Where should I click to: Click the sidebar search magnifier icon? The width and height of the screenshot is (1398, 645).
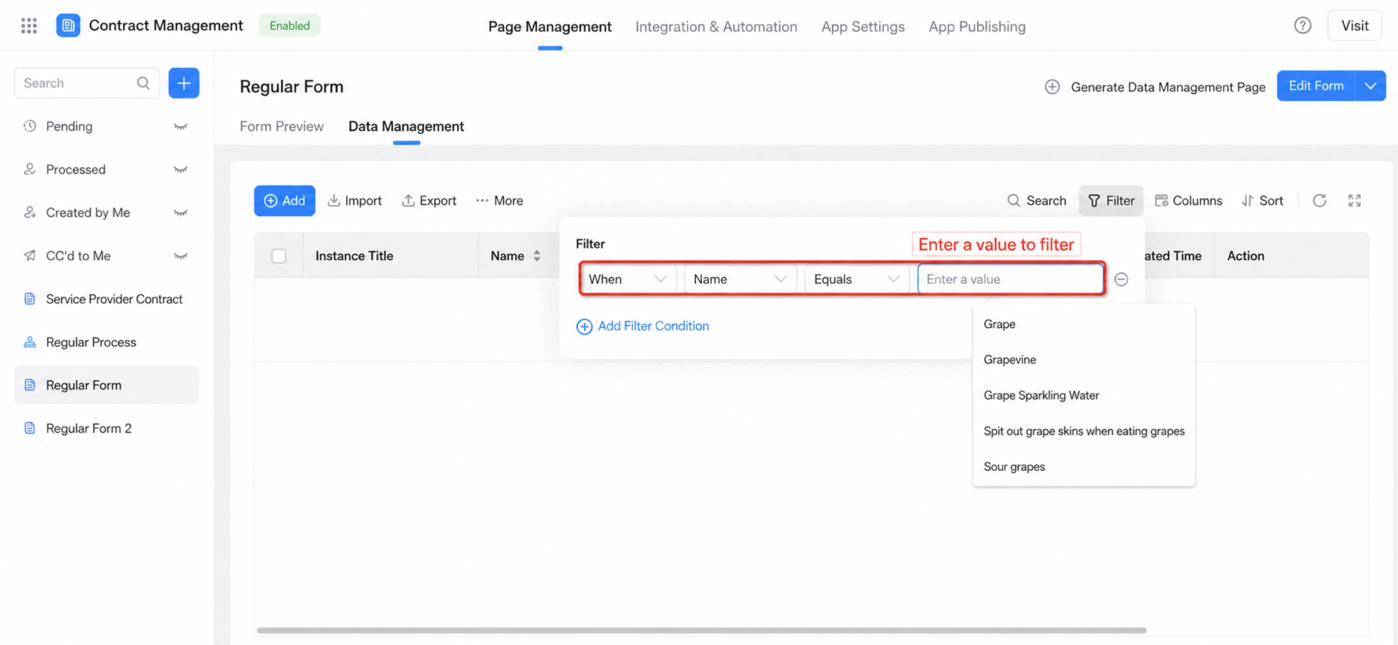143,83
